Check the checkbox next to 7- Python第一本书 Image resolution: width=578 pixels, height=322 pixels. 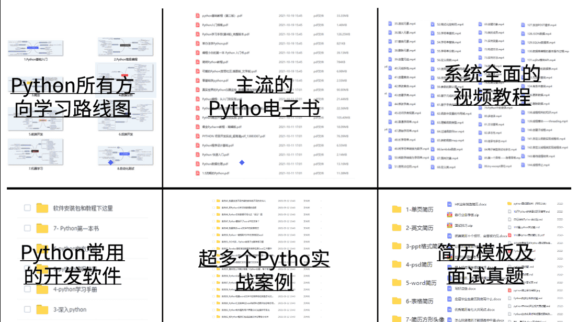click(27, 228)
